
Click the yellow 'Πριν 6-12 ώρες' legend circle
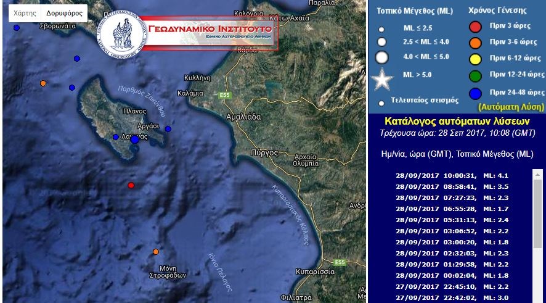(475, 59)
